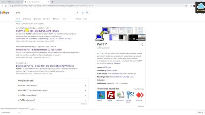Open the Wikipedia link in PuTTY panel
The height and width of the screenshot is (115, 205).
pos(117,63)
